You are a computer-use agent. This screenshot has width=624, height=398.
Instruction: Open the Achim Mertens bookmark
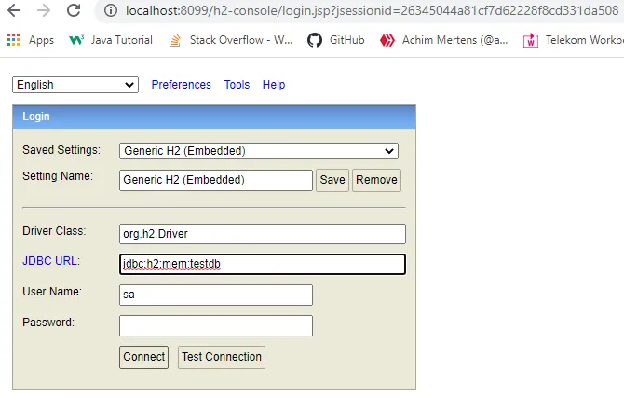tap(443, 40)
